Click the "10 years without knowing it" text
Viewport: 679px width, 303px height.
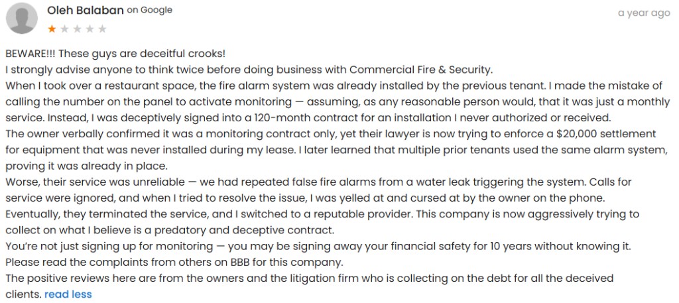(560, 246)
